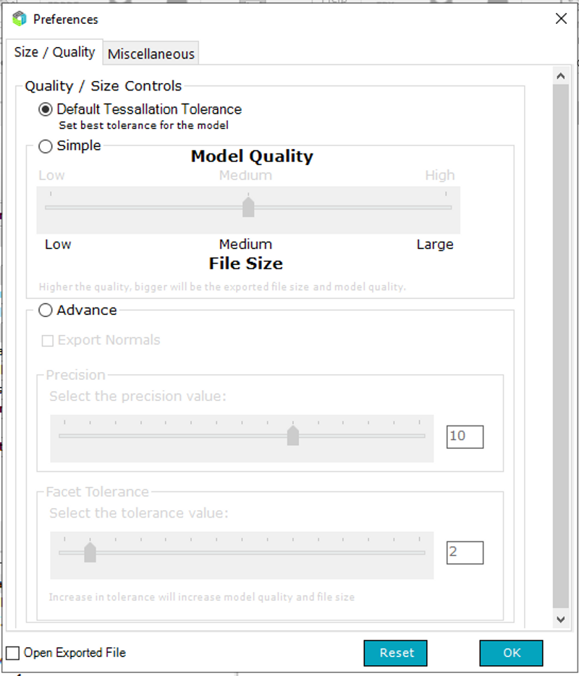Click the Precision slider handle
Image resolution: width=579 pixels, height=676 pixels.
pos(293,436)
